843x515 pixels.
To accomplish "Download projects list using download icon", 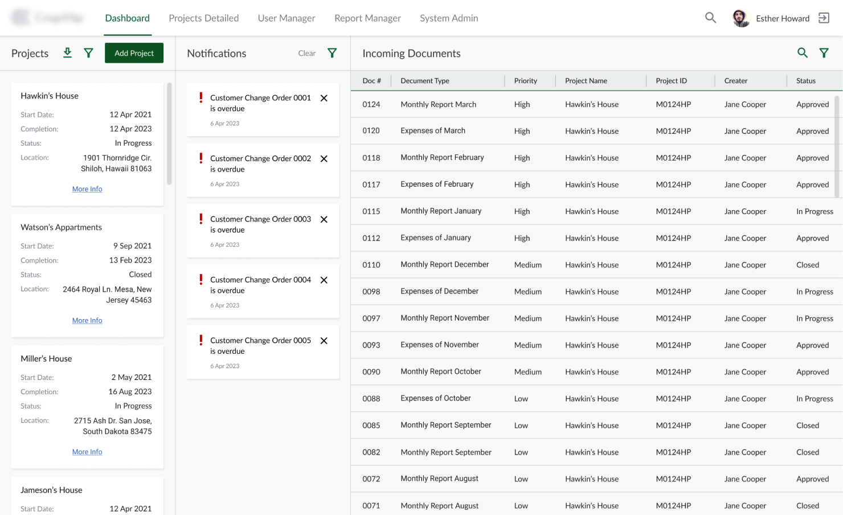I will pos(67,53).
